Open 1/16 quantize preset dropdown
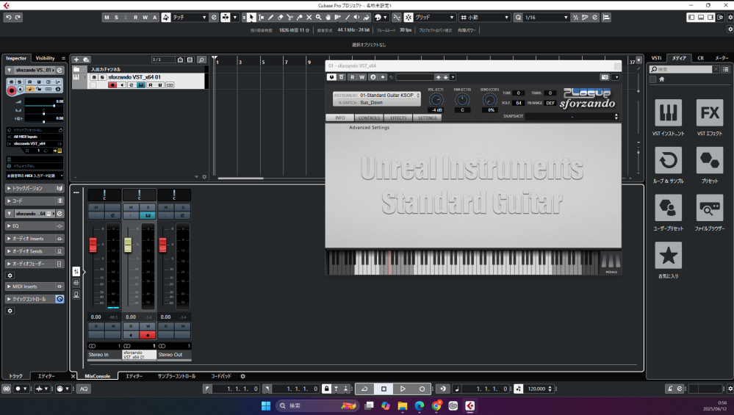The height and width of the screenshot is (415, 734). pyautogui.click(x=547, y=18)
